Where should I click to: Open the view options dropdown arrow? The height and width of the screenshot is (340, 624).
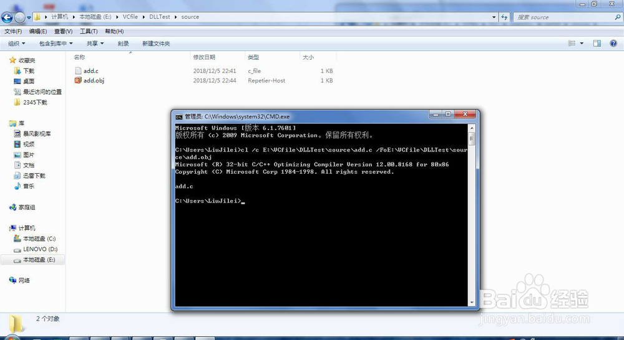[582, 44]
